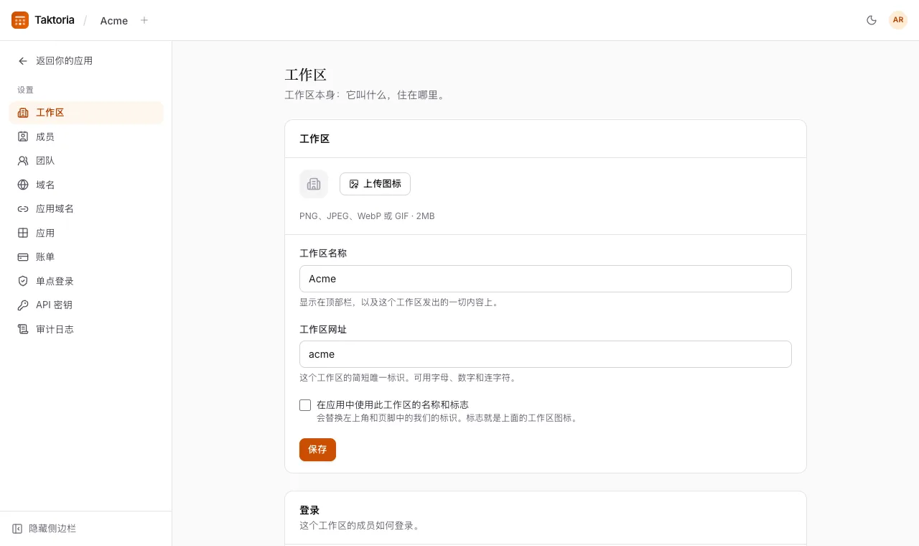
Task: Click the plus icon next to Acme
Action: pyautogui.click(x=144, y=20)
